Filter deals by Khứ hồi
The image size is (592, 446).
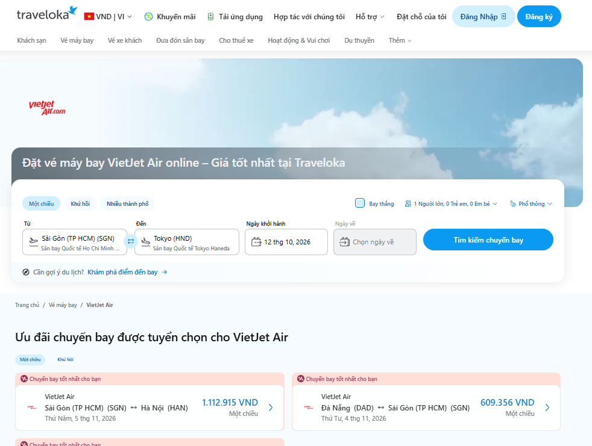pos(65,360)
